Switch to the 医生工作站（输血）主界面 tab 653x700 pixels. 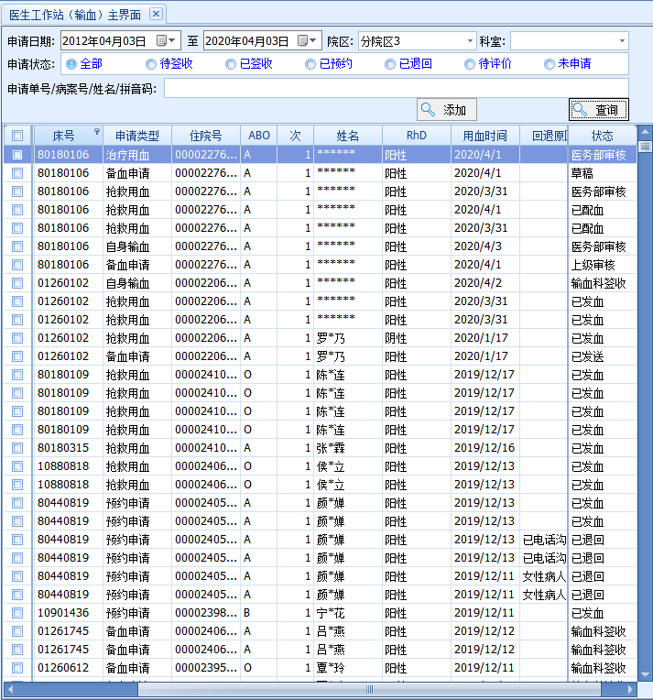75,13
